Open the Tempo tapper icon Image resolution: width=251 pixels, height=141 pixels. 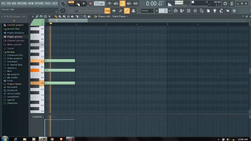[x=221, y=11]
